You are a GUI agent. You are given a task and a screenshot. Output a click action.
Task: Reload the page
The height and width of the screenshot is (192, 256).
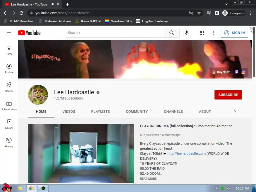coord(21,13)
